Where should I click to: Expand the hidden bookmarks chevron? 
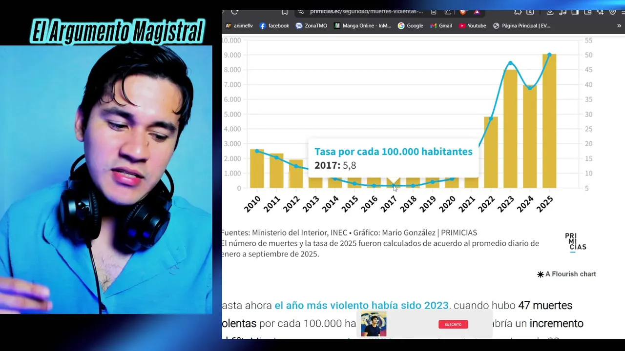coord(620,26)
